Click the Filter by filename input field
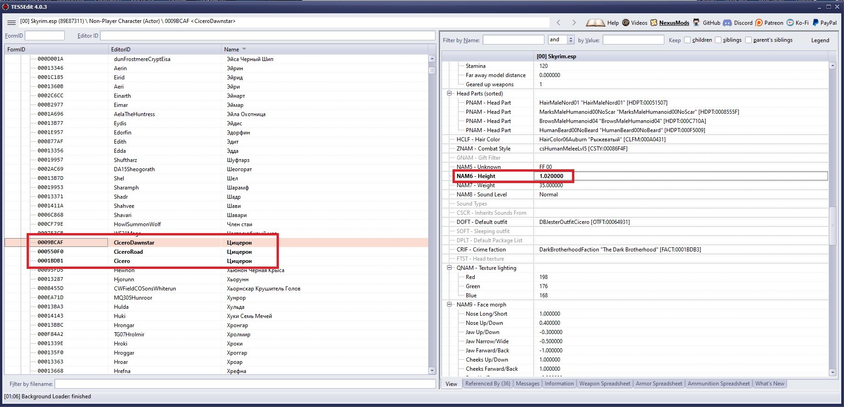The image size is (844, 407). point(245,384)
